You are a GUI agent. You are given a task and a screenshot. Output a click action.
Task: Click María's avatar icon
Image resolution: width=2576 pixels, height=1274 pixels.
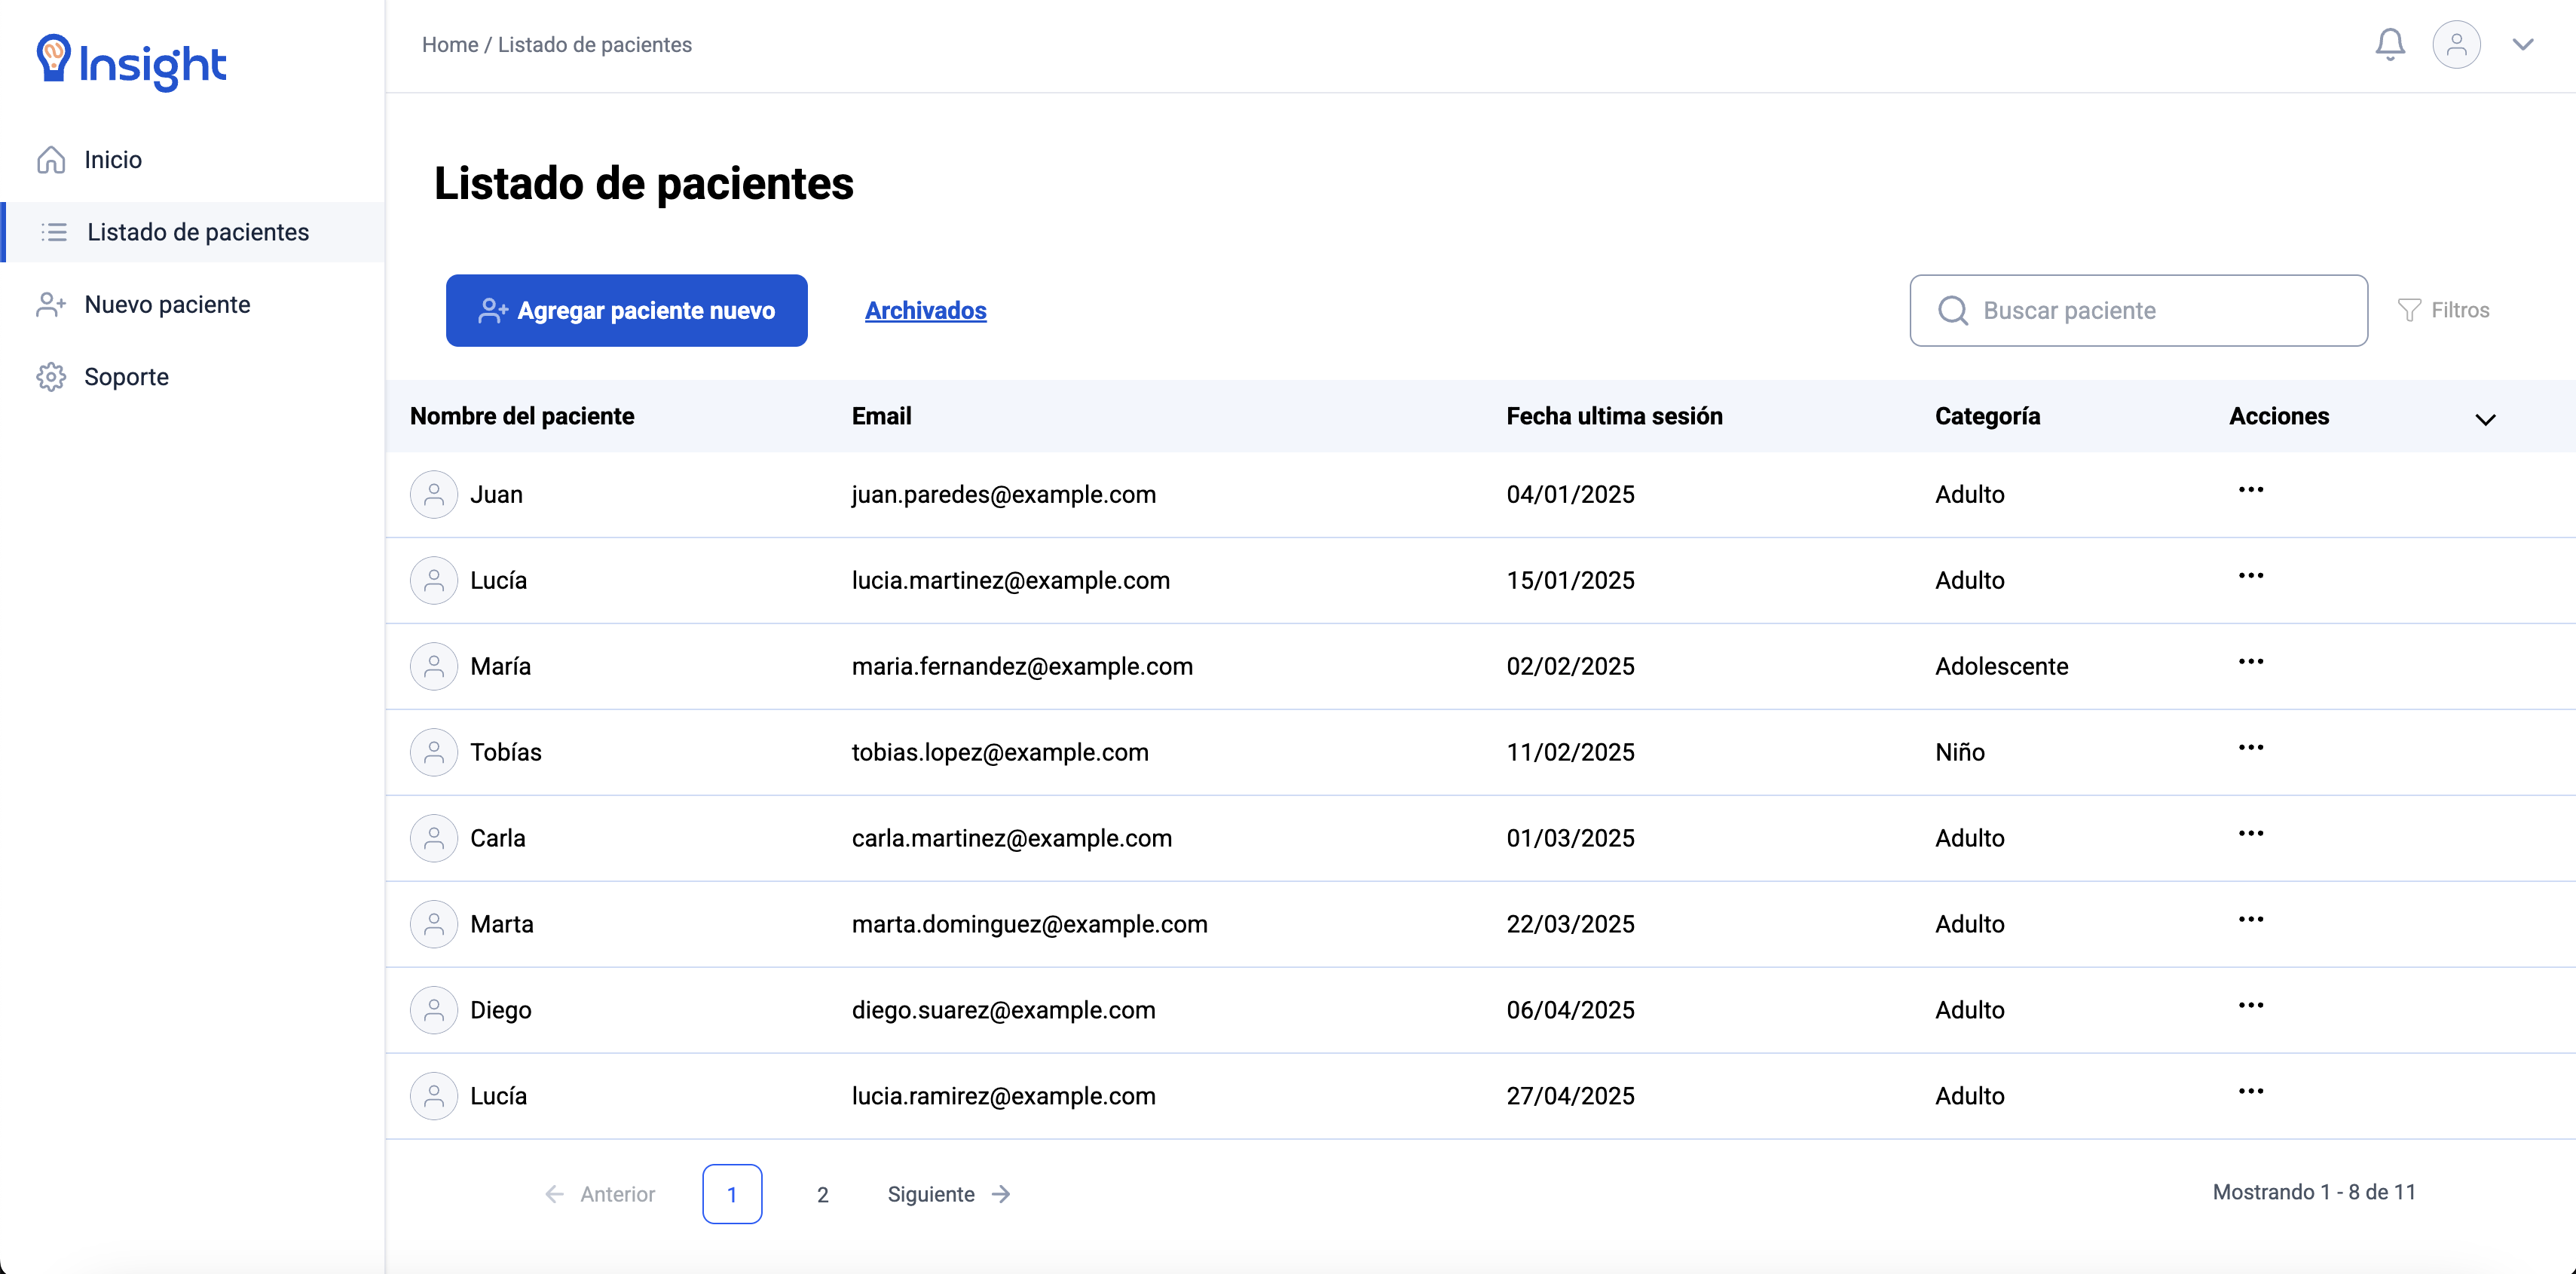tap(434, 667)
